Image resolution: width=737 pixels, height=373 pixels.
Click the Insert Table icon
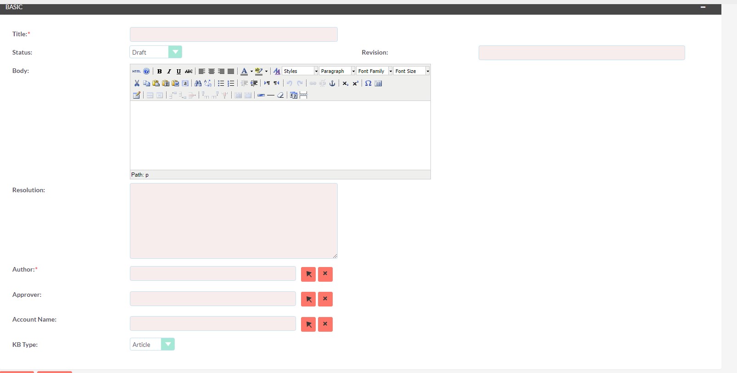point(378,83)
